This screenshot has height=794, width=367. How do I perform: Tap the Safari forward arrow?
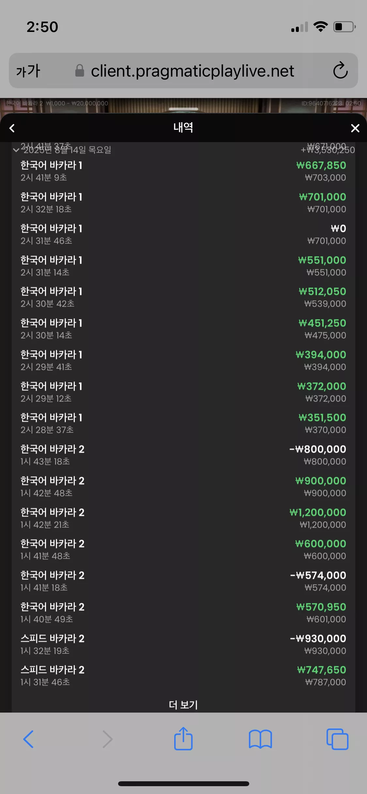(x=107, y=739)
